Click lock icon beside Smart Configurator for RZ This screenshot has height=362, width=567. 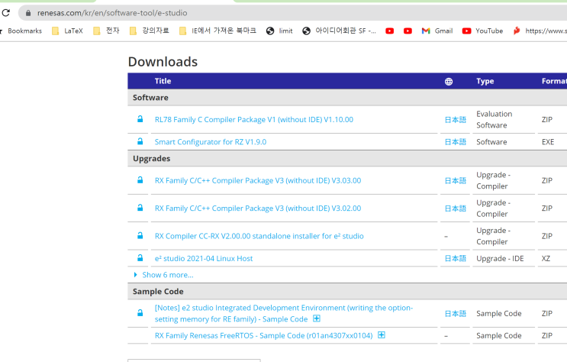click(140, 141)
